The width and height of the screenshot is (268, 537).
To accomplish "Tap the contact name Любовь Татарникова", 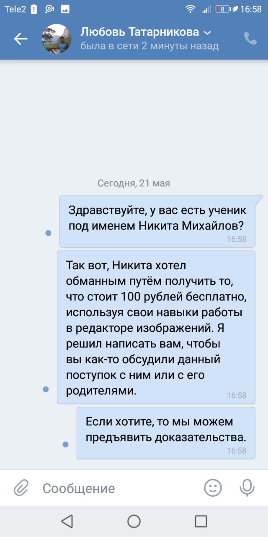I will tap(140, 32).
